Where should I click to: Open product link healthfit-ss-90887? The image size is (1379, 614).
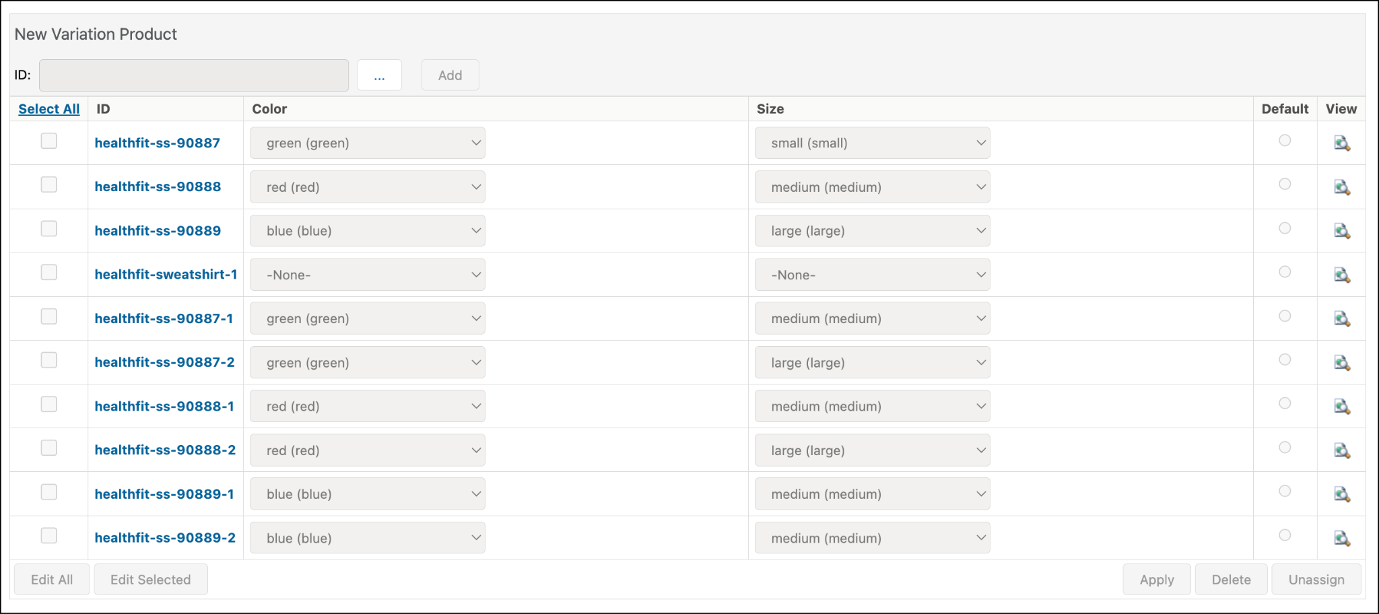click(x=158, y=143)
